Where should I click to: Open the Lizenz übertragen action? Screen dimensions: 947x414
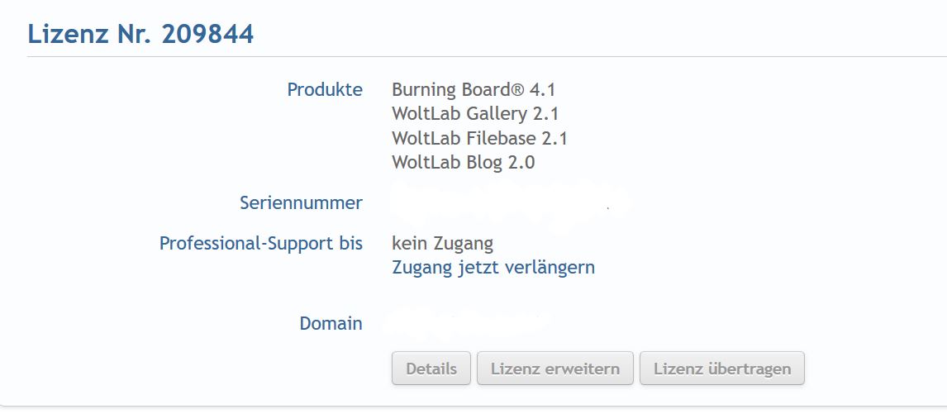pos(721,369)
